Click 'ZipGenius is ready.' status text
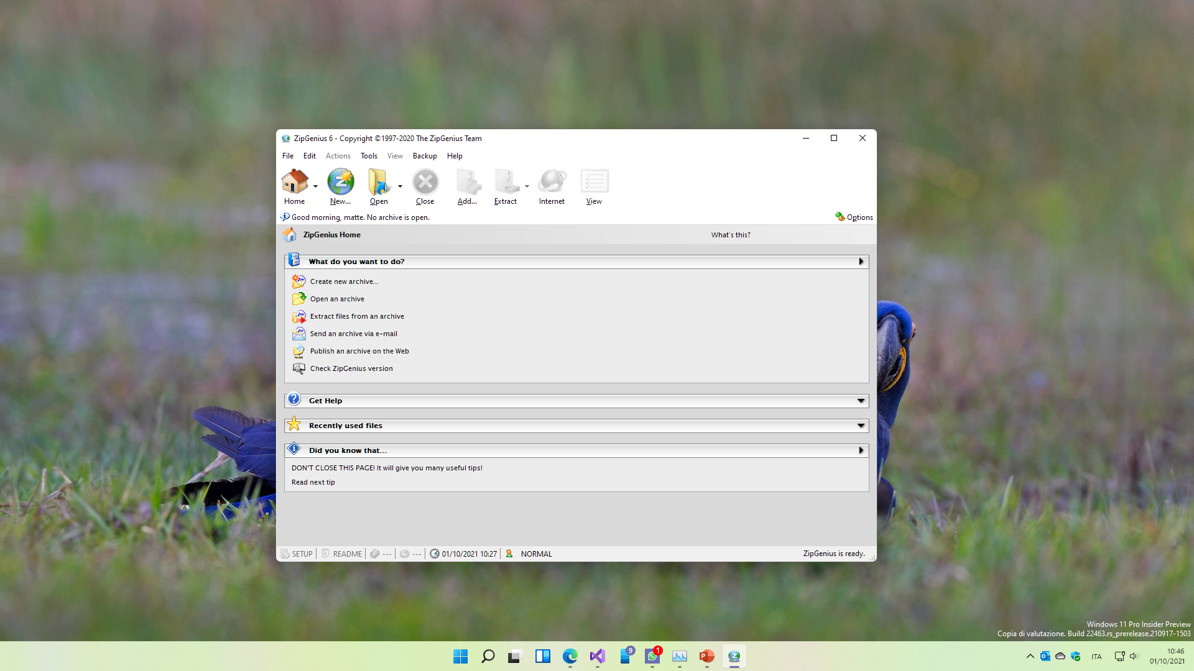 [834, 554]
